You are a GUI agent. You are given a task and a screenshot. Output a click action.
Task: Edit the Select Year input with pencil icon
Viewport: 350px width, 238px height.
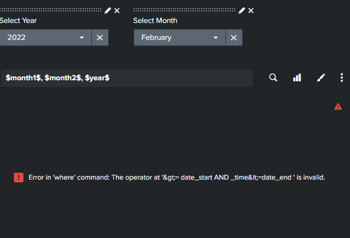pyautogui.click(x=108, y=10)
